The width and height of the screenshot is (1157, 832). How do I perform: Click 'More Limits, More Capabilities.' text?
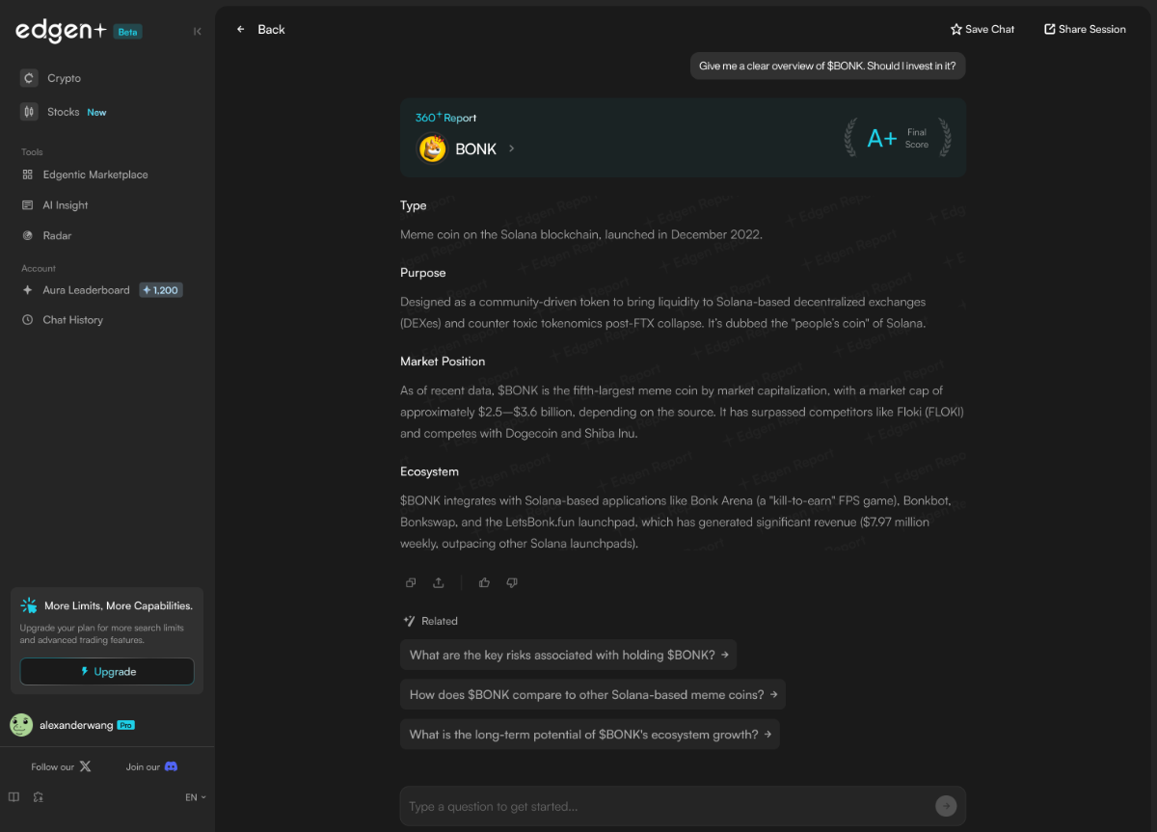pos(119,606)
